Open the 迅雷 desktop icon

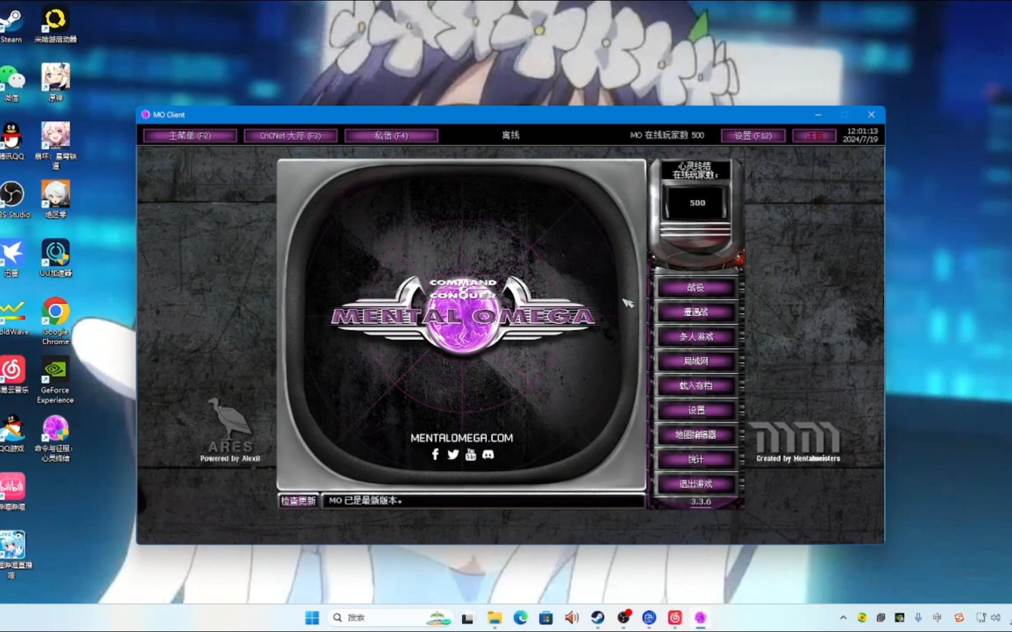pos(11,258)
